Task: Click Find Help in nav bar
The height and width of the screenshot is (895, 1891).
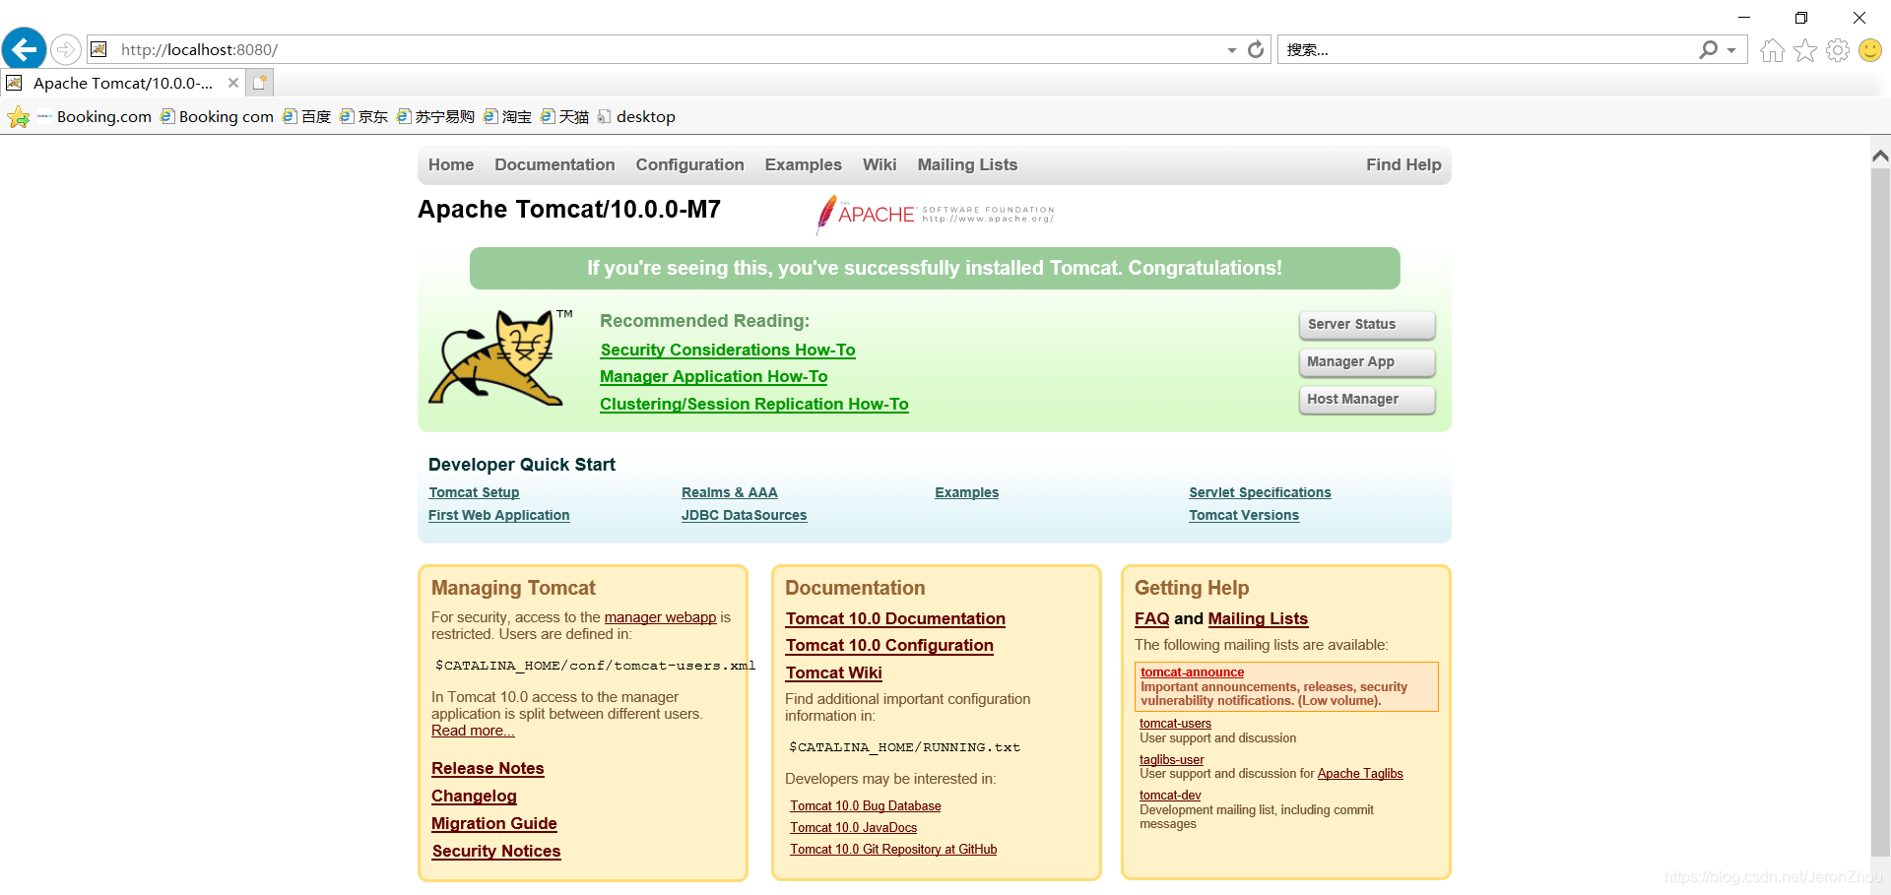Action: click(x=1403, y=164)
